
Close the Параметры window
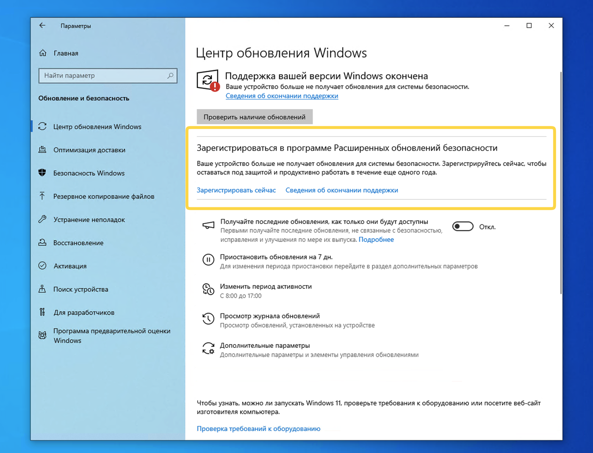pyautogui.click(x=551, y=25)
